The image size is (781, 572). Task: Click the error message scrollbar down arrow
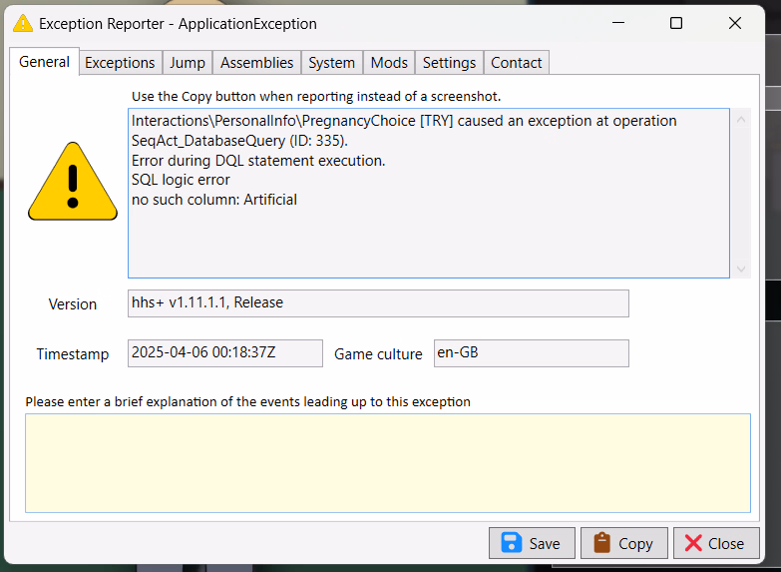[741, 269]
